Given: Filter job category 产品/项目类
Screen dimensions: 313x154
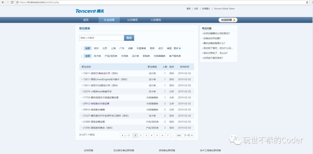Looking at the screenshot, I should point(111,56).
